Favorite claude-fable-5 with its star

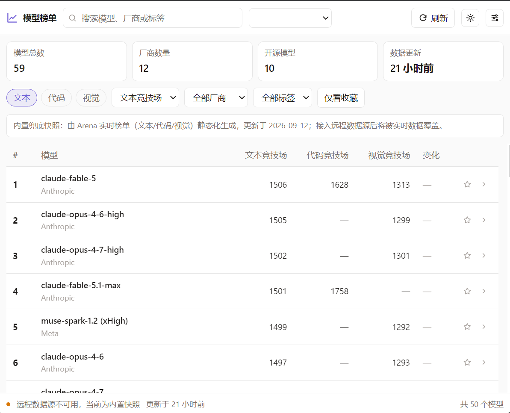pyautogui.click(x=467, y=184)
